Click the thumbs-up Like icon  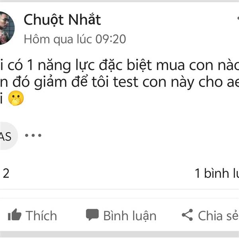tap(14, 215)
